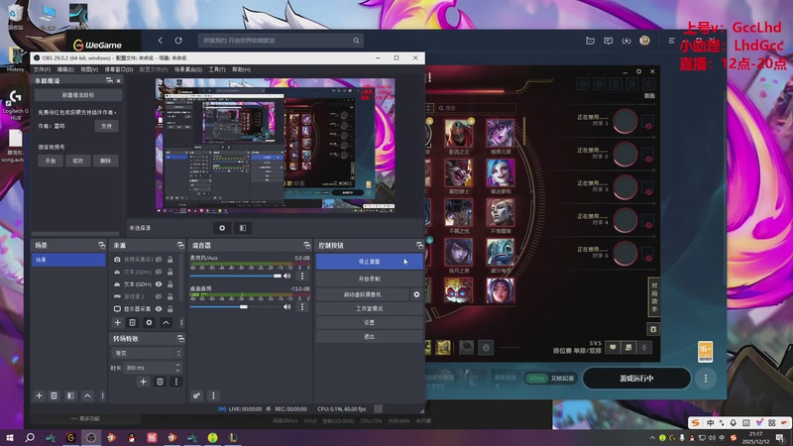Click 新建推流目标 button
This screenshot has height=446, width=793.
point(78,95)
